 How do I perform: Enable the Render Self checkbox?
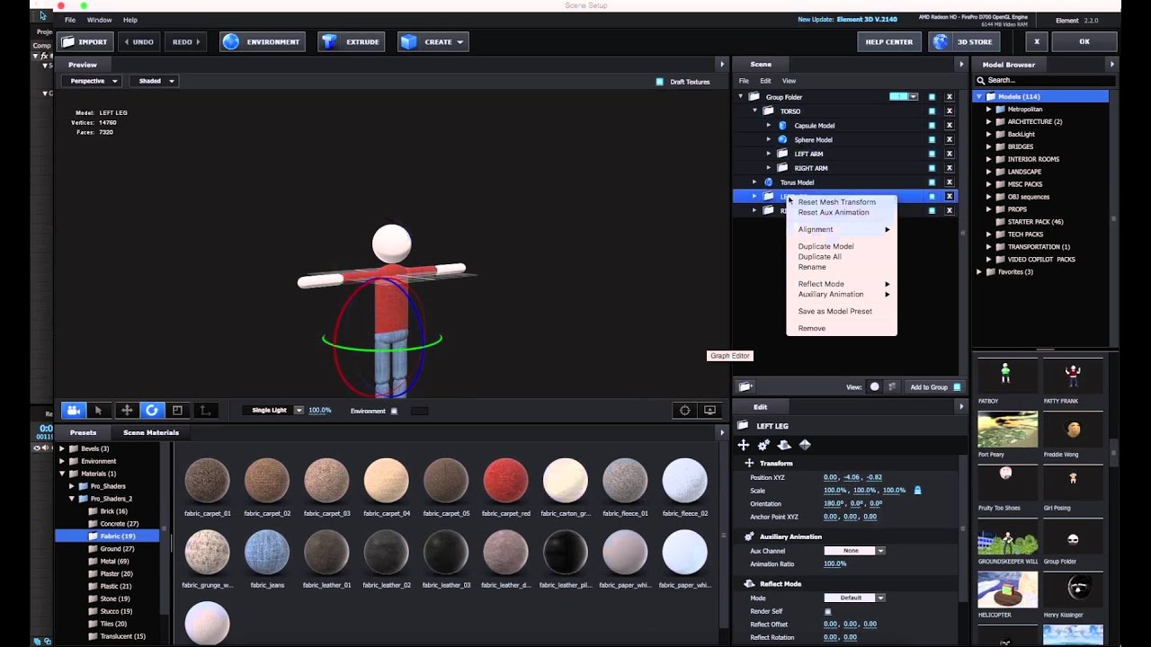click(828, 612)
